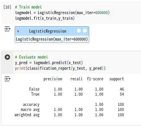This screenshot has height=133, width=141.
Task: Click the weighted avg precision value 1.00
Action: click(x=58, y=115)
